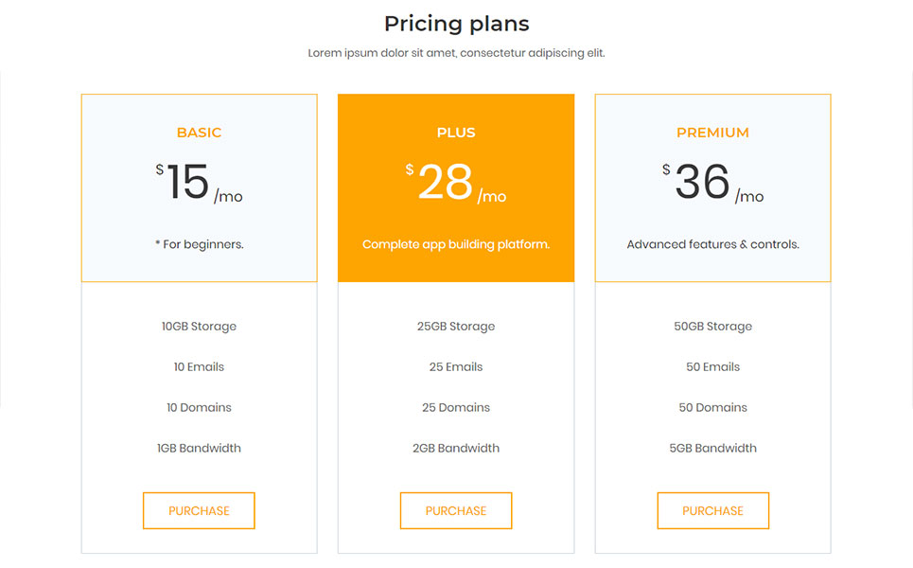Click the Complete app building platform text
This screenshot has height=568, width=913.
(456, 244)
